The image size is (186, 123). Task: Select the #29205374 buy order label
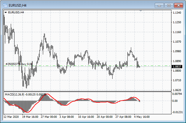click(19, 64)
